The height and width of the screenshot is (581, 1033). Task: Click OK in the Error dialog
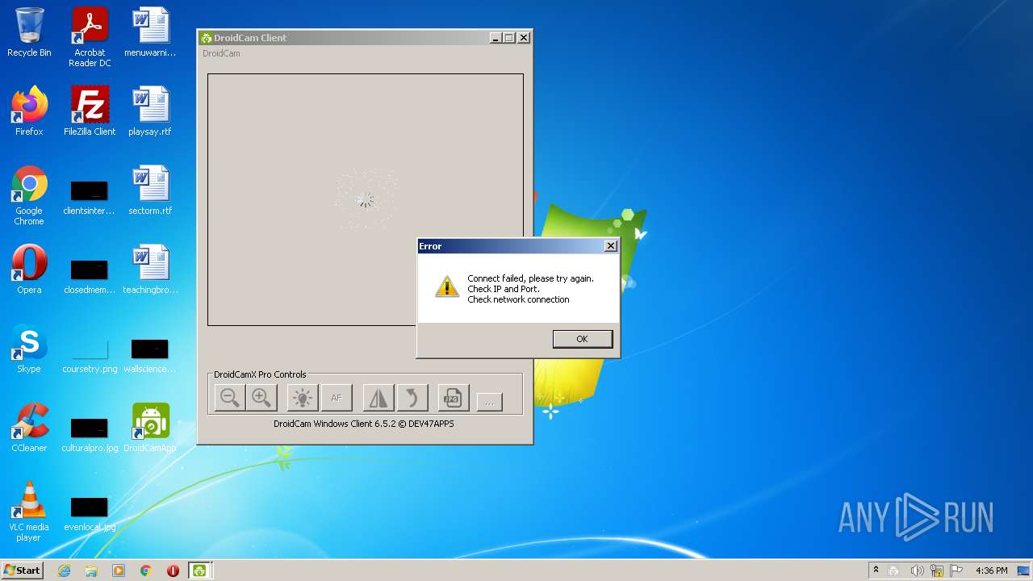tap(582, 339)
